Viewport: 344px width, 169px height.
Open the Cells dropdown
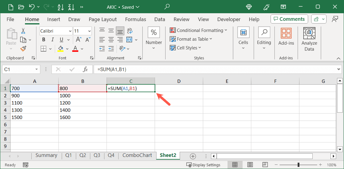click(243, 39)
